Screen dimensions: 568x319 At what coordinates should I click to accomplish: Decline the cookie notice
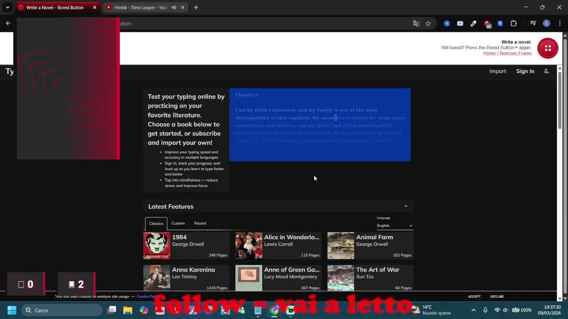pos(497,296)
